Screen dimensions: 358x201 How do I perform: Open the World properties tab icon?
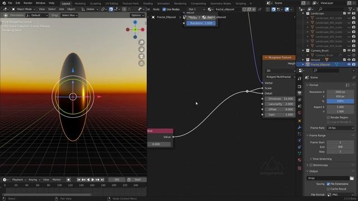[x=300, y=113]
